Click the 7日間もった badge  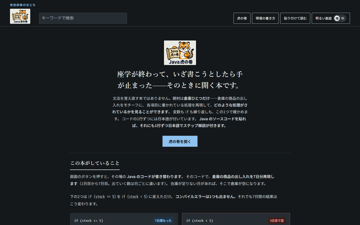tap(163, 220)
